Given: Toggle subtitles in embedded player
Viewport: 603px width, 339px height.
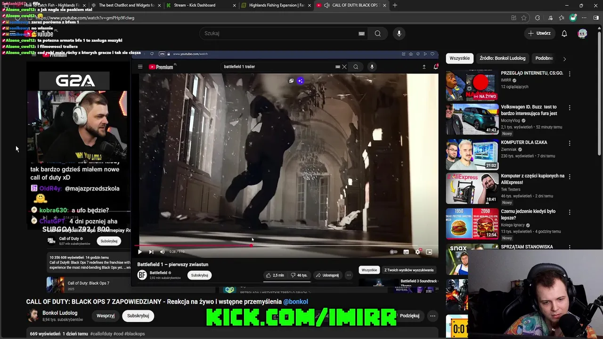Looking at the screenshot, I should pyautogui.click(x=406, y=252).
